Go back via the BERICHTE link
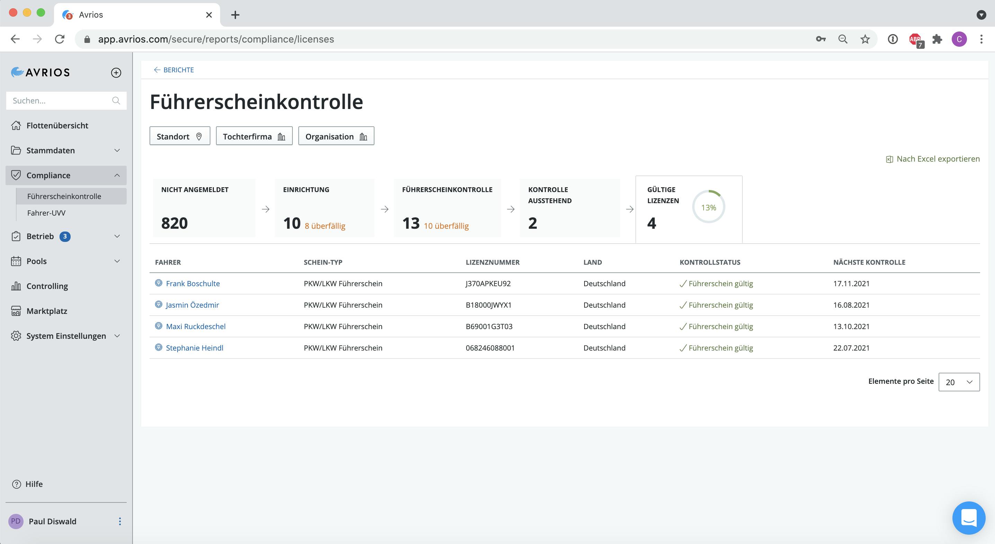 [x=174, y=70]
